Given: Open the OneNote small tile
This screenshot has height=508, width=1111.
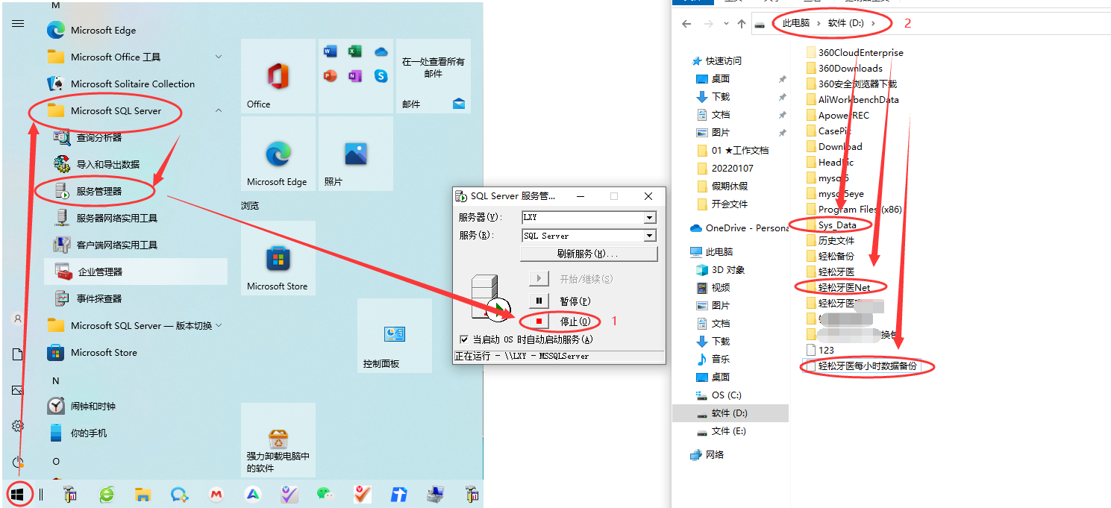Looking at the screenshot, I should click(356, 75).
